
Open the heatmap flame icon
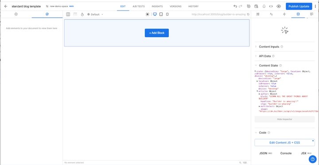82,14
